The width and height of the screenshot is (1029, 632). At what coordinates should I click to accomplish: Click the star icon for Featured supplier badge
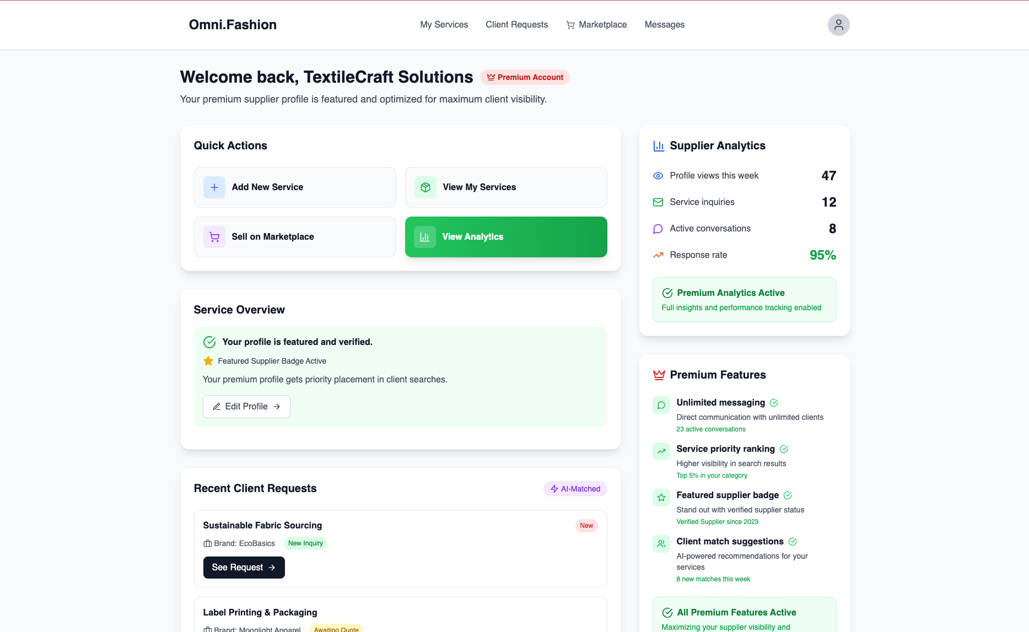(661, 498)
